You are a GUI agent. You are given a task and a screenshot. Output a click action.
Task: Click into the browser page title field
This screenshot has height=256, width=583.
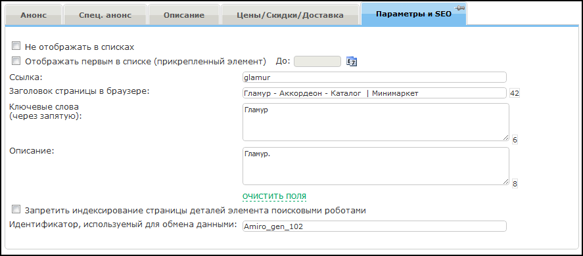click(x=374, y=93)
